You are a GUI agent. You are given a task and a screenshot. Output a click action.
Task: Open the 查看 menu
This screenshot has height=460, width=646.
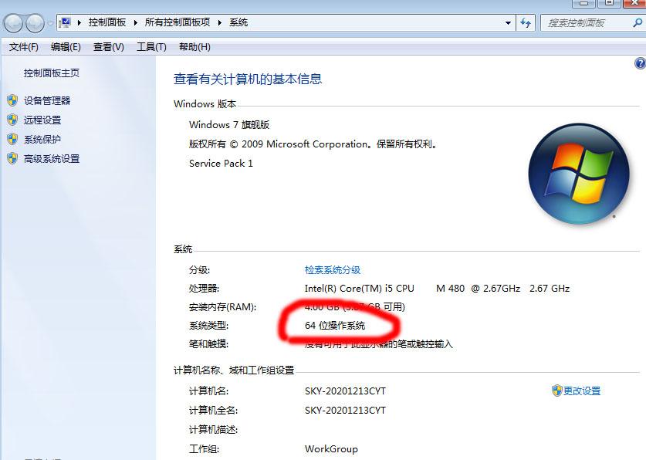point(108,47)
